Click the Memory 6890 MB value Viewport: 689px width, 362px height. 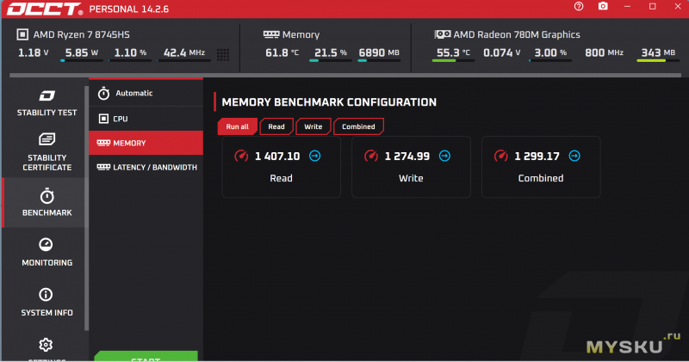pos(379,52)
